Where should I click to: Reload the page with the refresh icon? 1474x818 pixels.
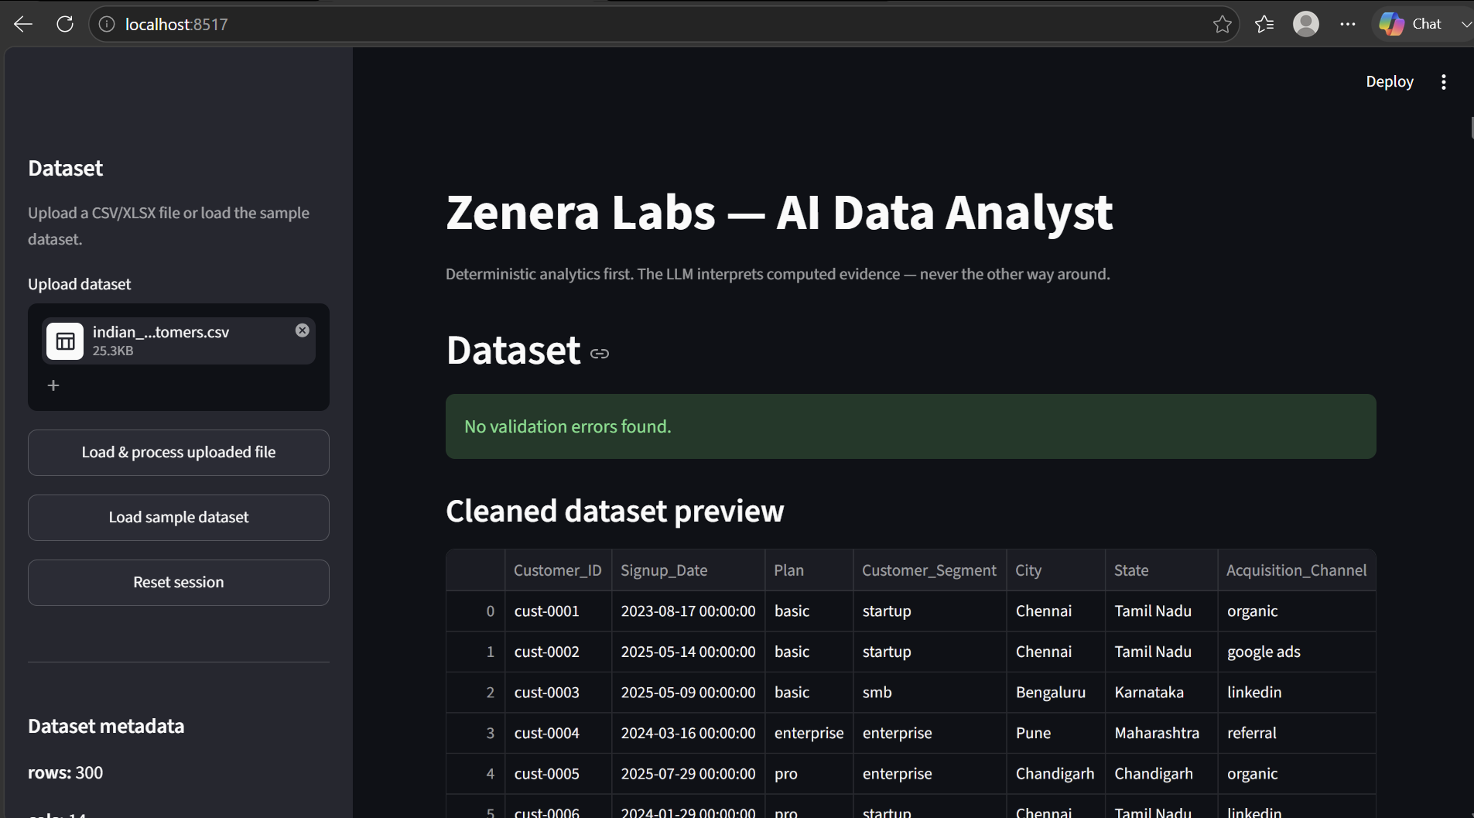click(65, 24)
